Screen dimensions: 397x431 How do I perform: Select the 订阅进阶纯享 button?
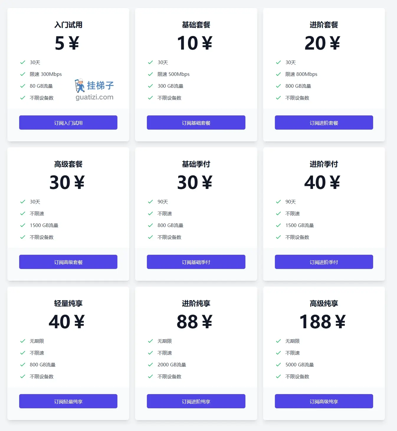pos(196,401)
